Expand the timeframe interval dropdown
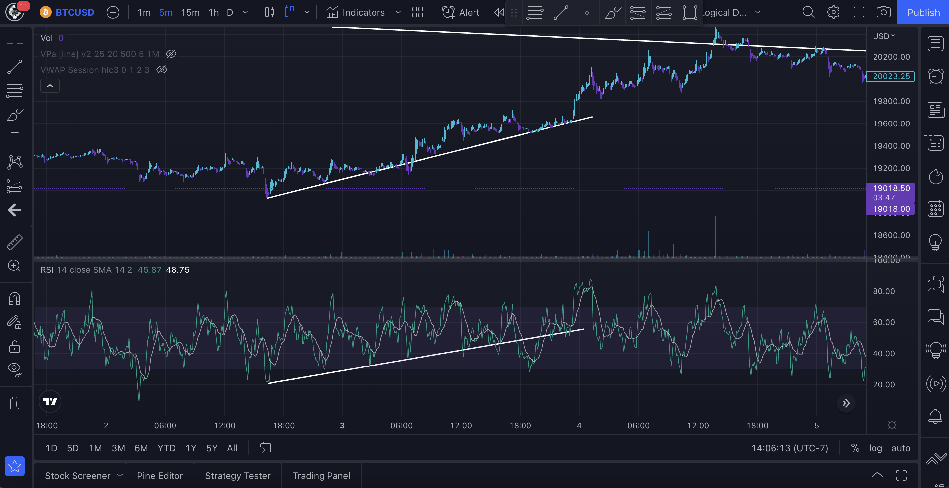This screenshot has width=949, height=488. point(245,12)
